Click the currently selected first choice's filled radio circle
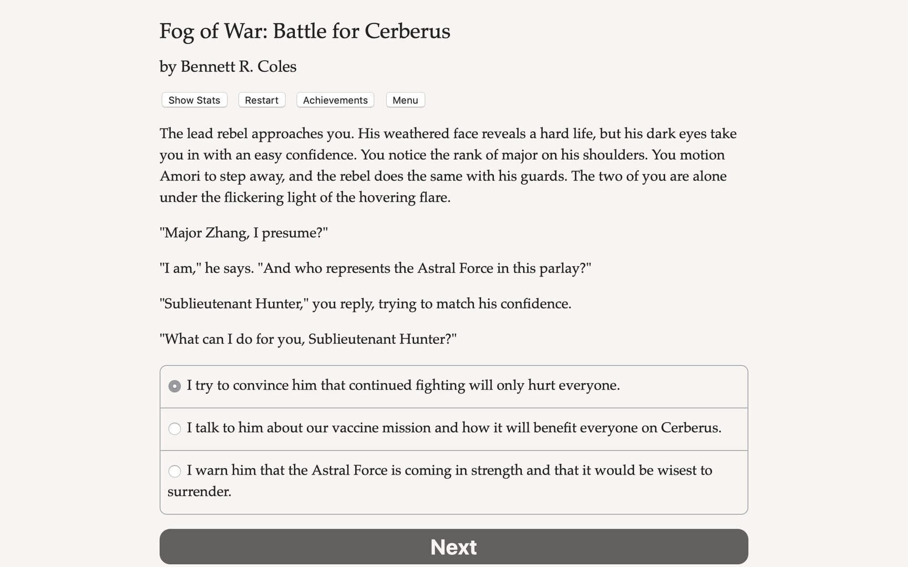 174,386
